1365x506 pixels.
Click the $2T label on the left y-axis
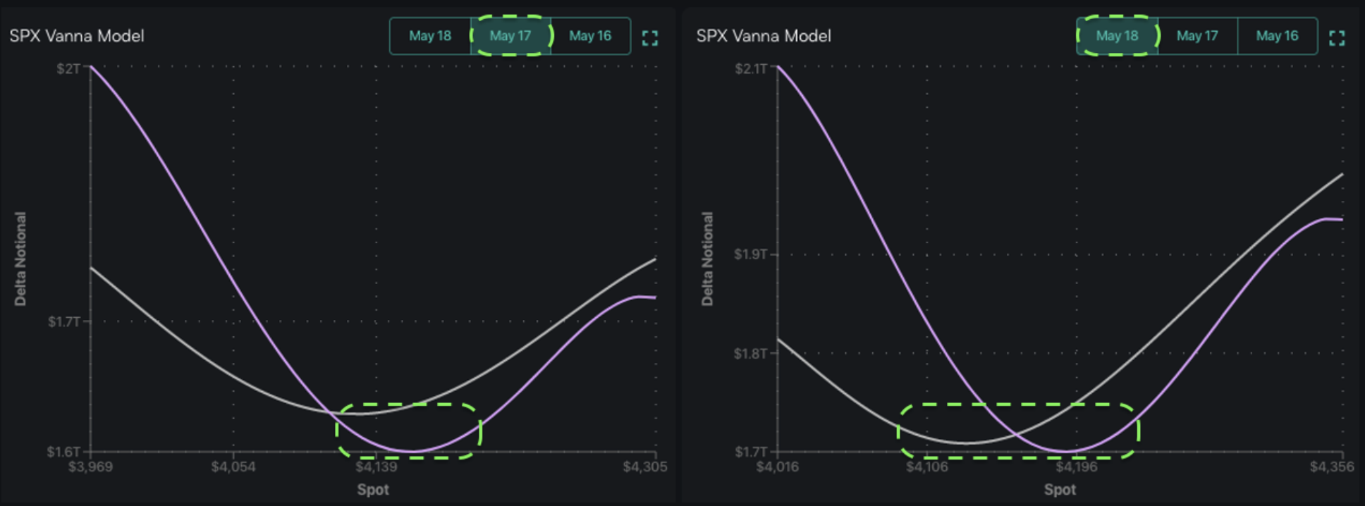point(68,68)
